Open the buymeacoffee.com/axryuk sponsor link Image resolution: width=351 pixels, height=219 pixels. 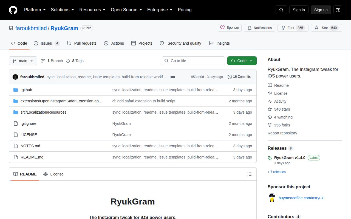click(x=301, y=198)
